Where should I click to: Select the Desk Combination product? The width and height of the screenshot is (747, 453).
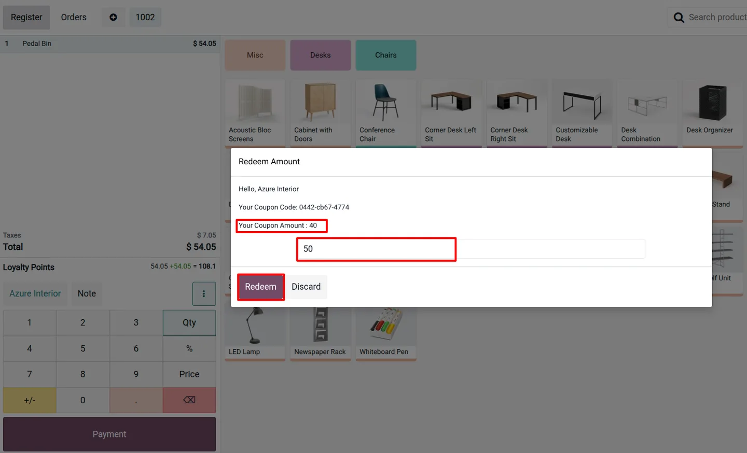(647, 114)
